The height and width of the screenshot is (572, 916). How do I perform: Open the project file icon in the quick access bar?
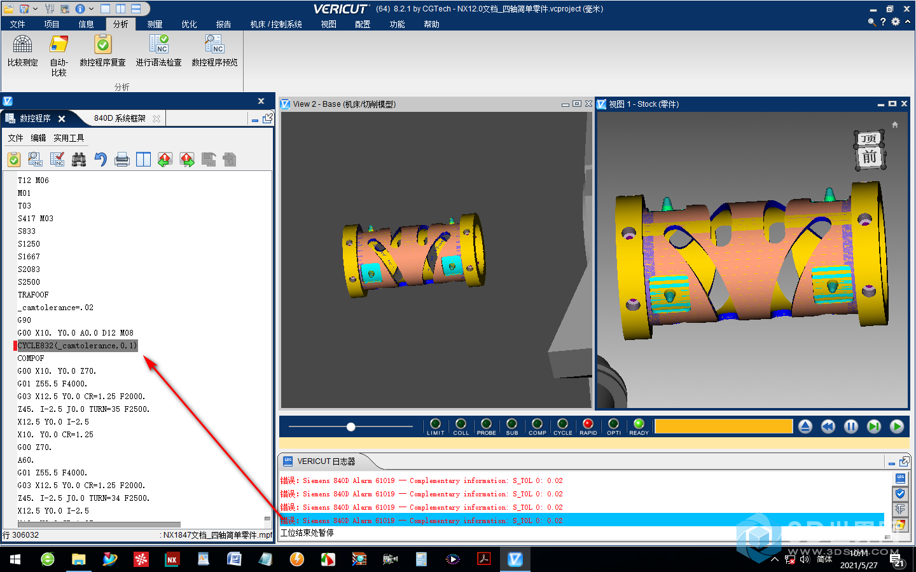tap(8, 9)
